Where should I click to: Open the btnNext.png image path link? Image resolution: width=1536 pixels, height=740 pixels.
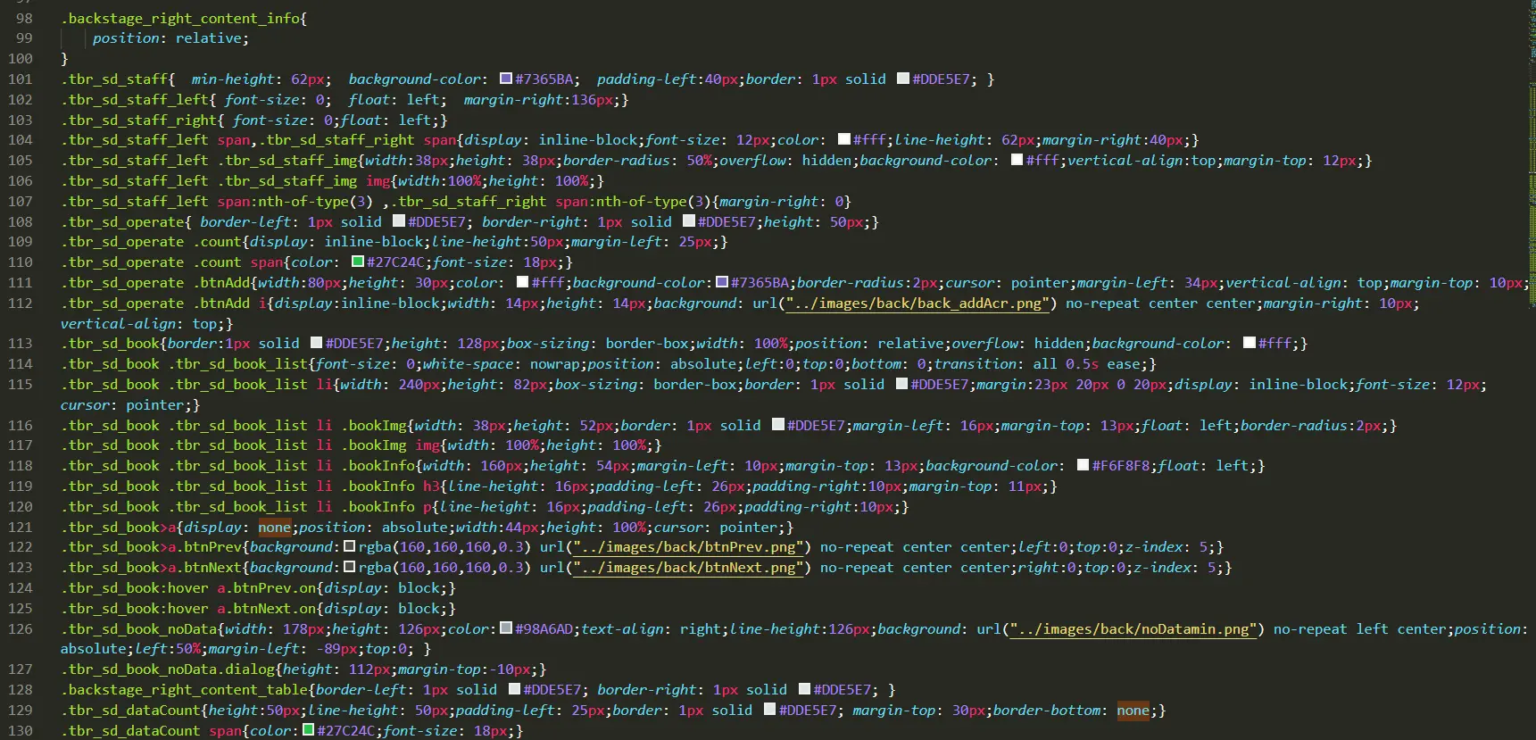click(x=689, y=567)
